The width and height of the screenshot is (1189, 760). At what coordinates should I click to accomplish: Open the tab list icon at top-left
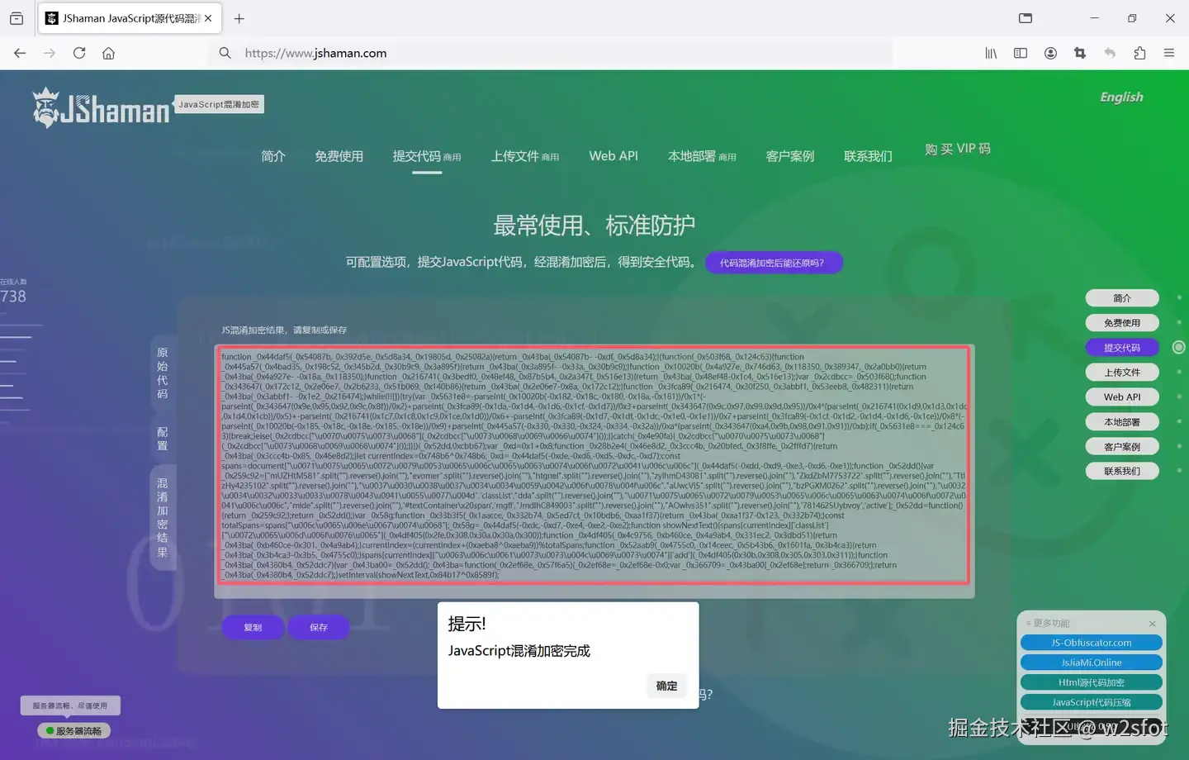coord(17,18)
